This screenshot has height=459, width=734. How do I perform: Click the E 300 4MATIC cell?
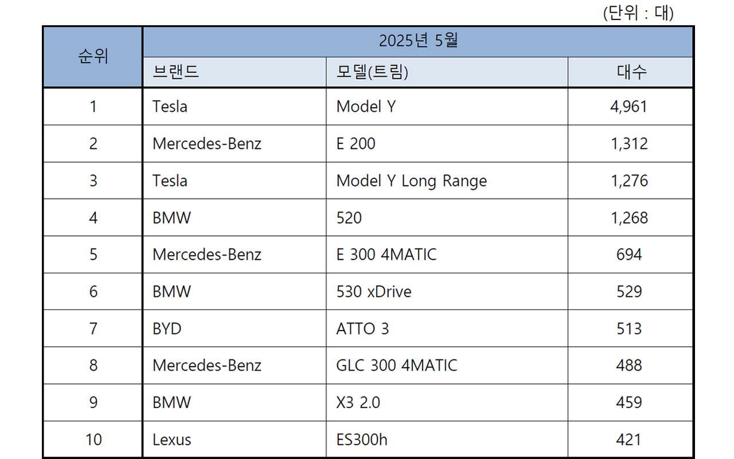tap(386, 255)
